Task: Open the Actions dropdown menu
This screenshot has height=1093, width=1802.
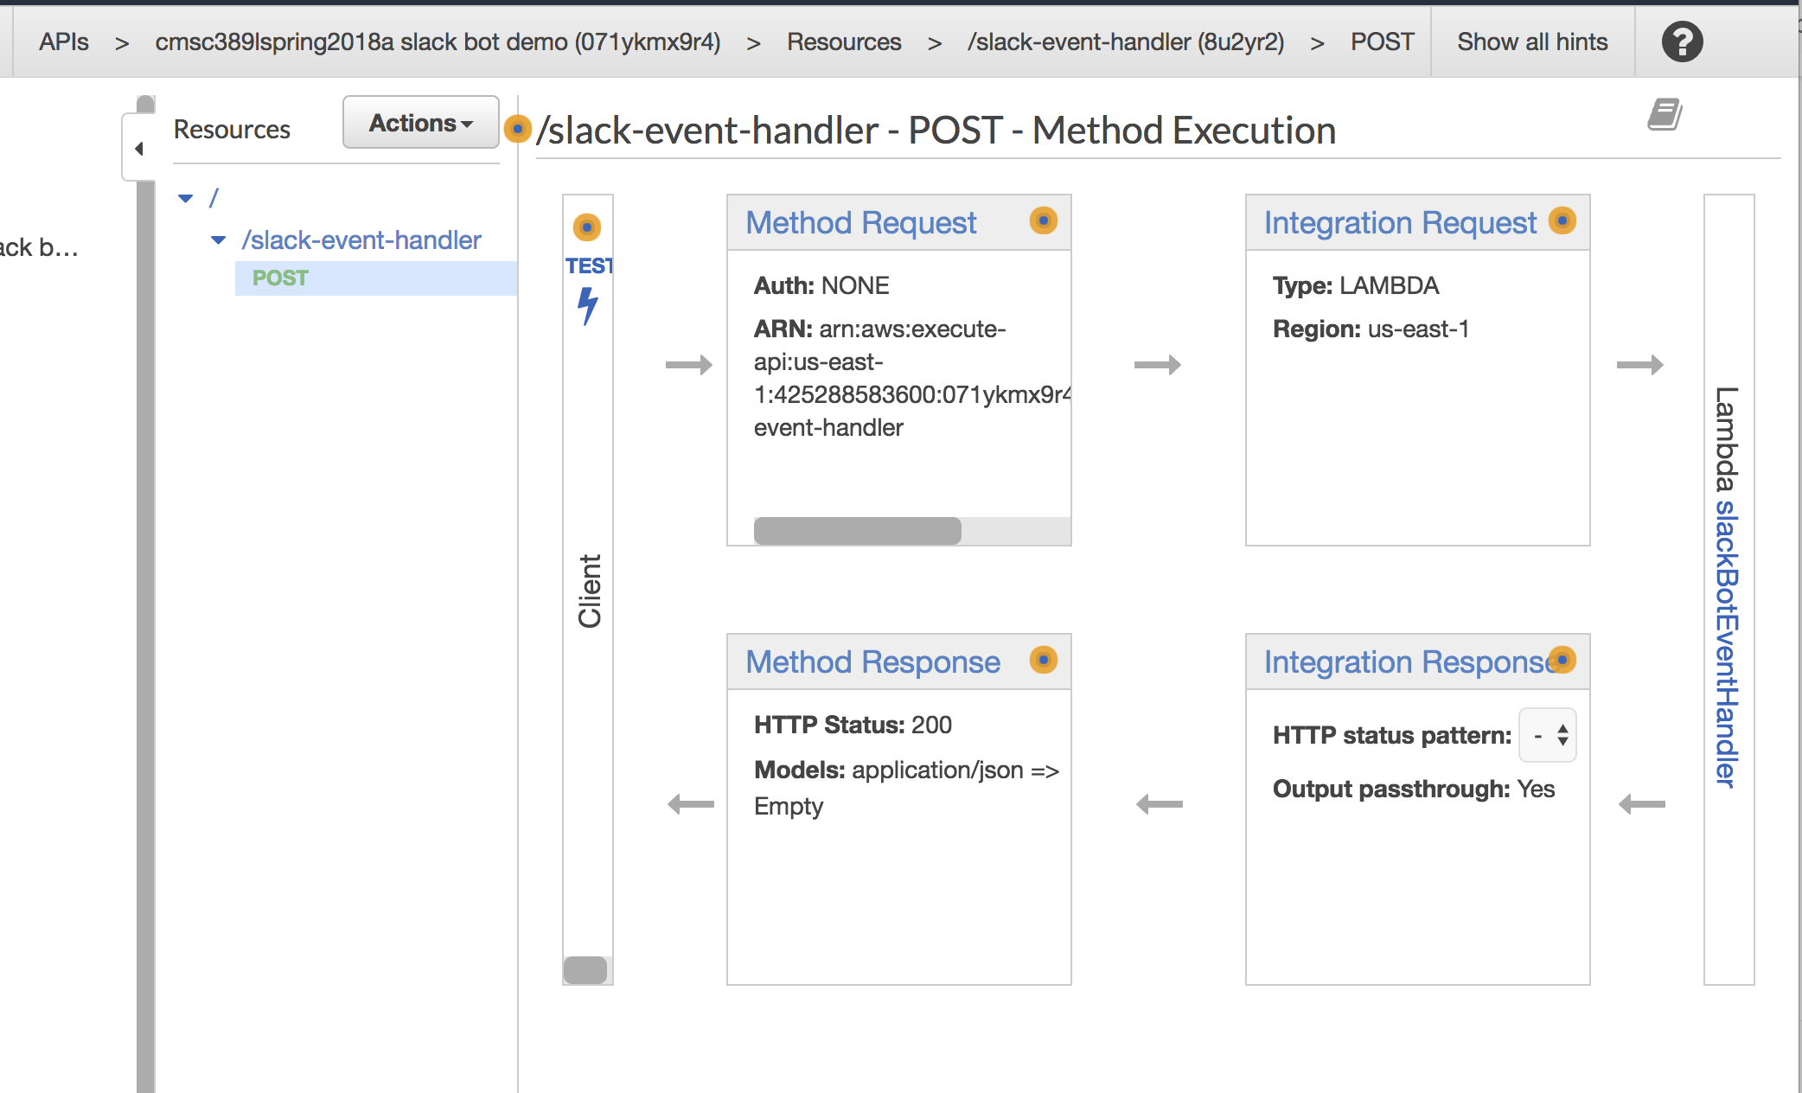Action: (x=420, y=123)
